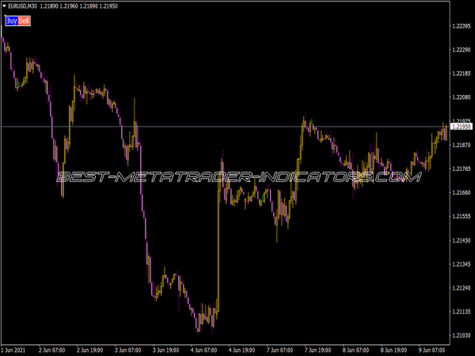Click the 1.21030 price scale label
This screenshot has width=475, height=356.
point(461,335)
